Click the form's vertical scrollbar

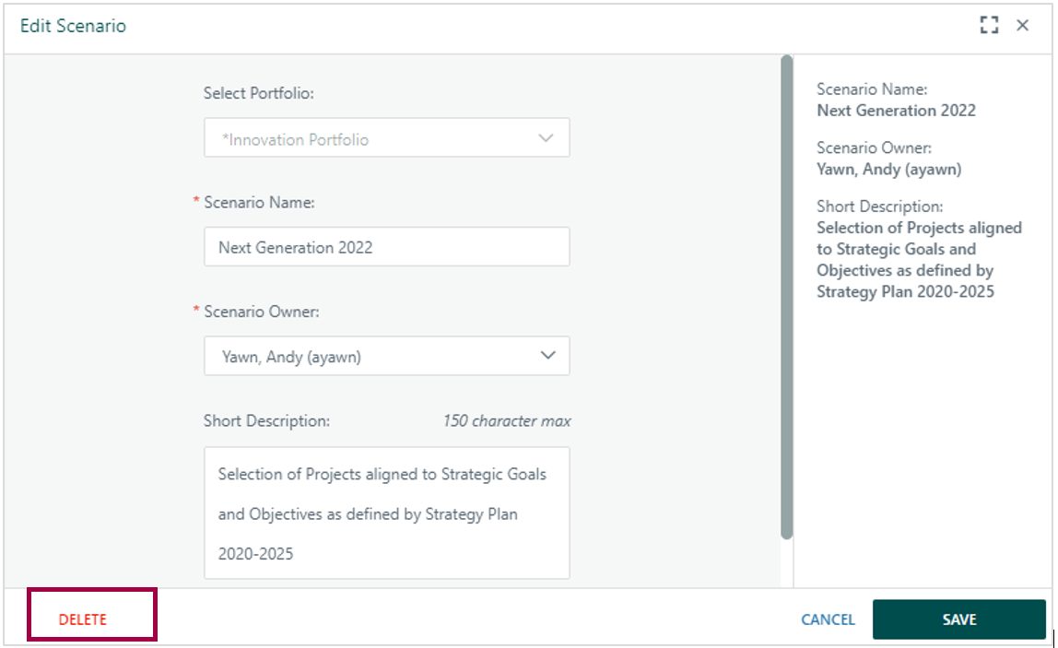[787, 297]
